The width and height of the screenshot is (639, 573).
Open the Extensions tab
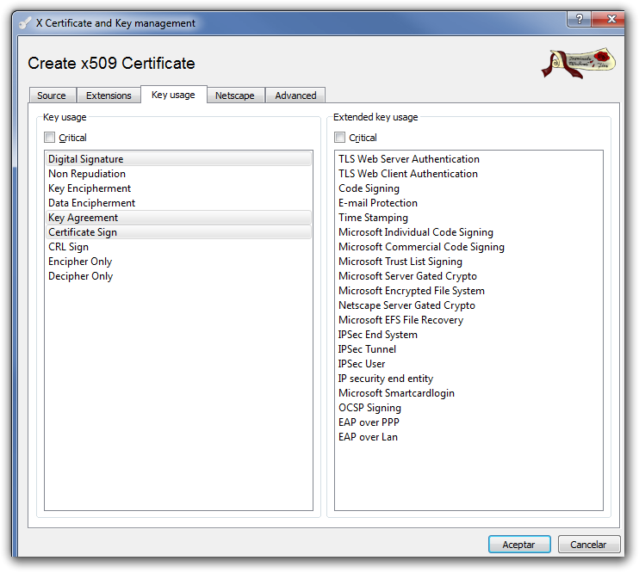click(x=109, y=95)
